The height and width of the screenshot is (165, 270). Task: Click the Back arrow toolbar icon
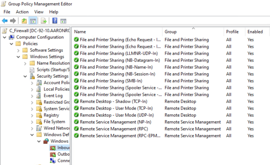pos(5,21)
